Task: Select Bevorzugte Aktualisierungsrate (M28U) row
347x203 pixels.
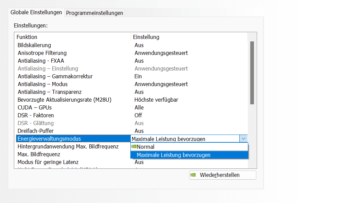Action: [x=131, y=100]
